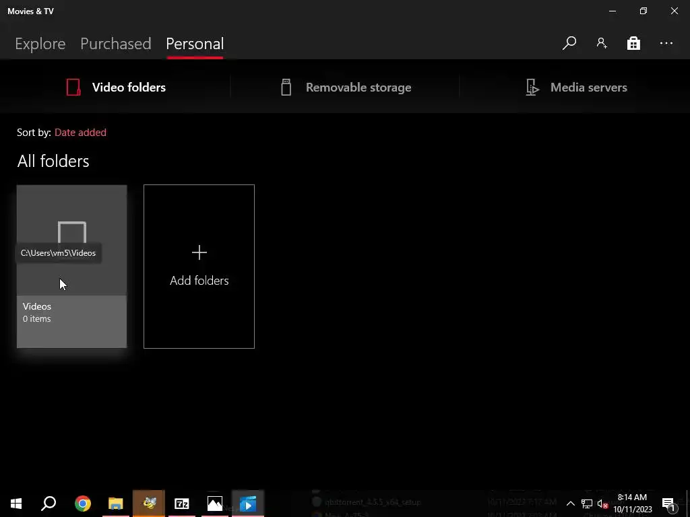
Task: Open the Photos app on taskbar
Action: (x=215, y=504)
